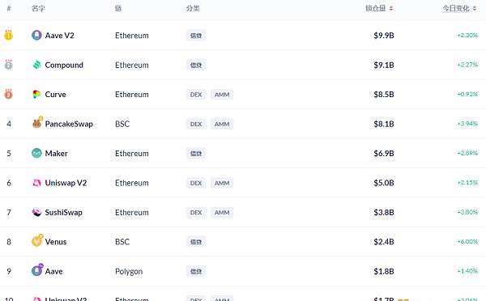This screenshot has width=486, height=301.
Task: Click the Maker teal logo icon
Action: tap(36, 153)
